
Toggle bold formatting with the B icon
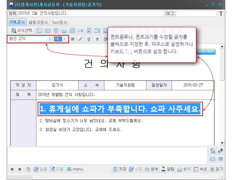point(72,39)
